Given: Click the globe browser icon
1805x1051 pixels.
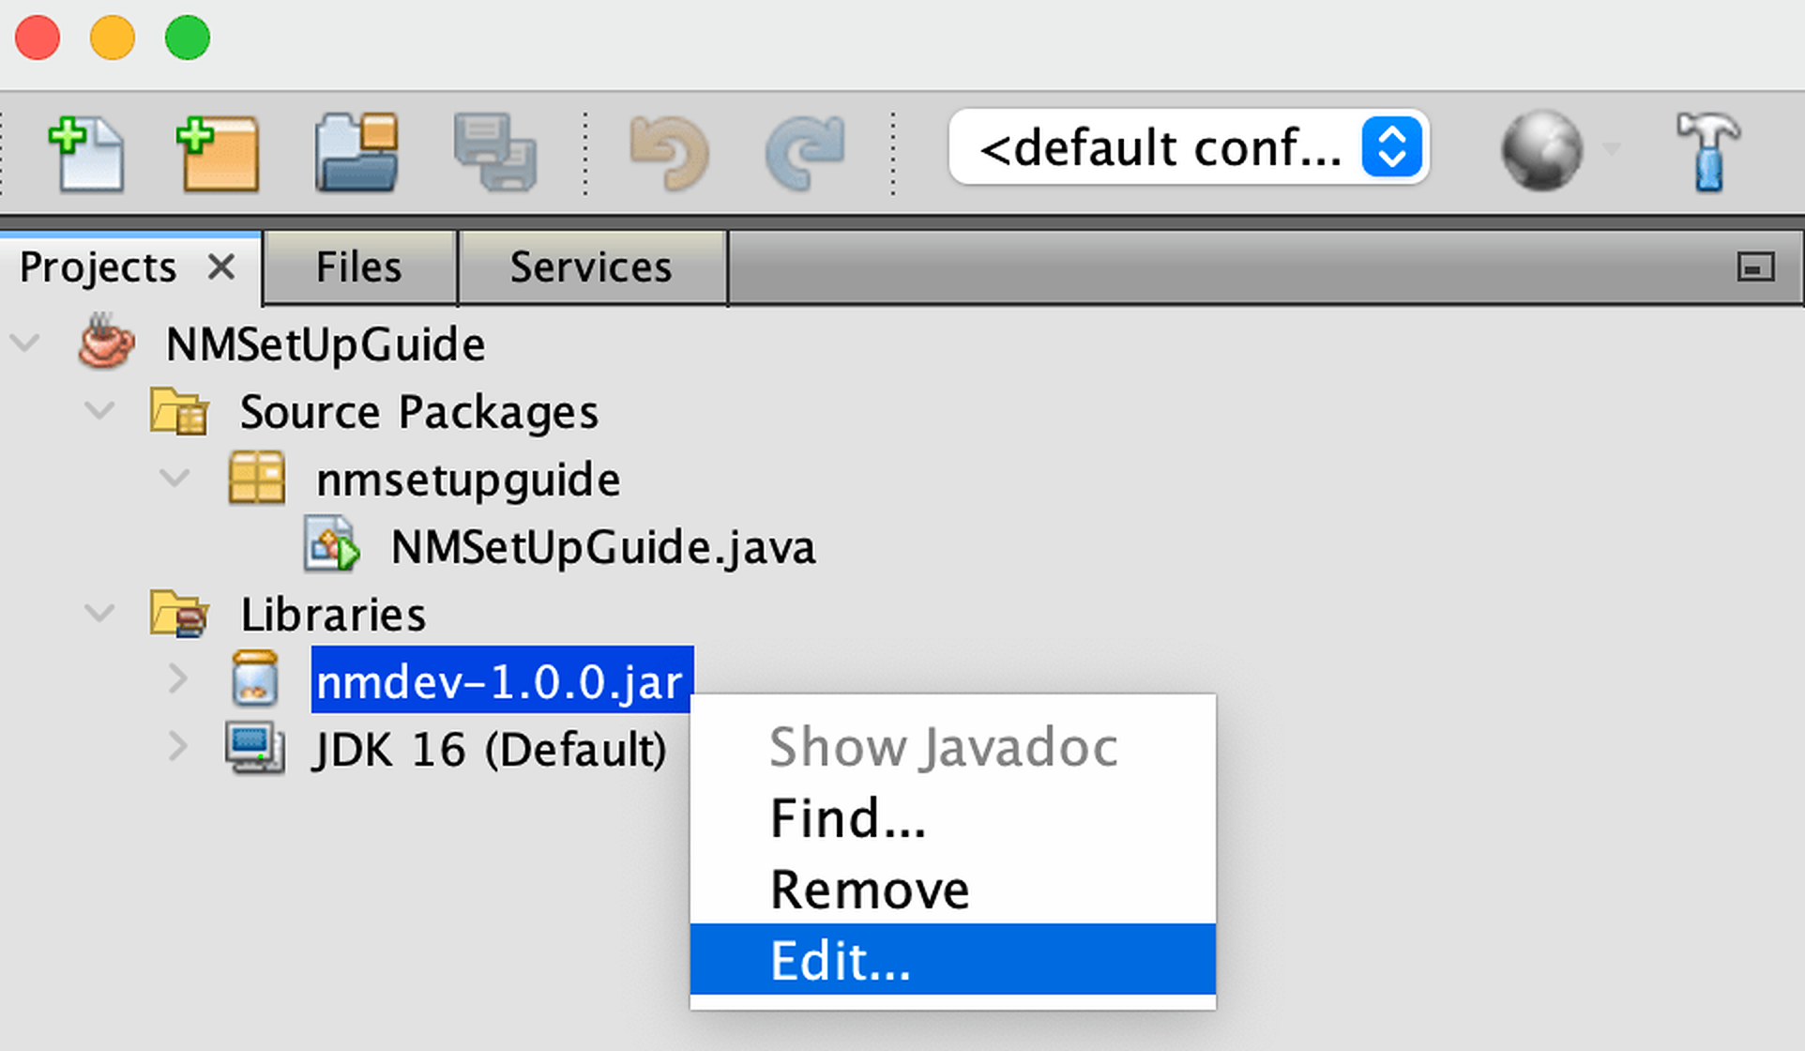Looking at the screenshot, I should pyautogui.click(x=1541, y=150).
